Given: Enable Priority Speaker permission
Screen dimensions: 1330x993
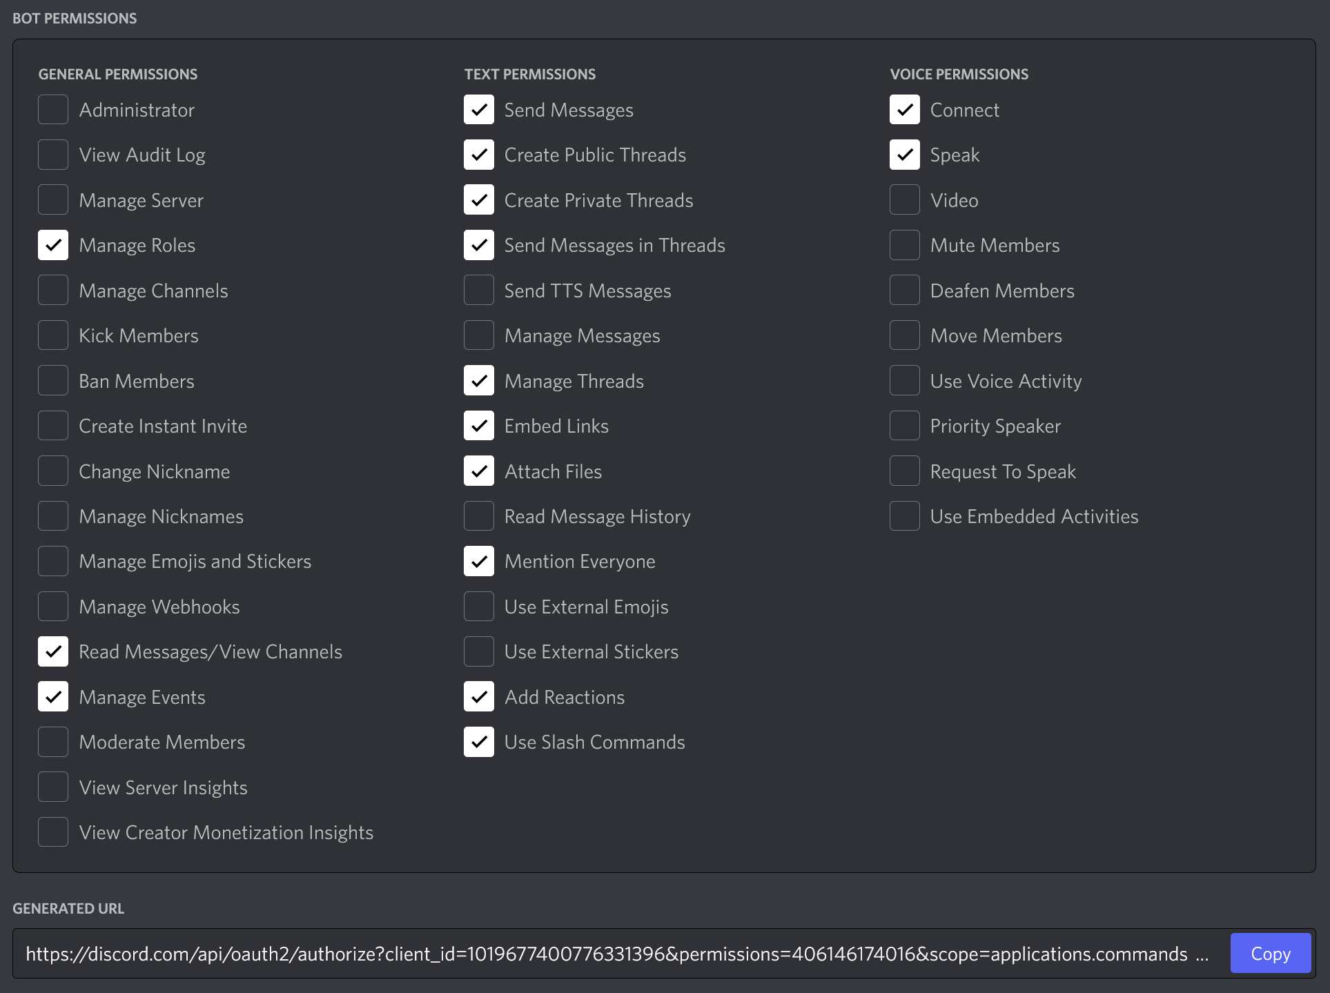Looking at the screenshot, I should (x=905, y=426).
